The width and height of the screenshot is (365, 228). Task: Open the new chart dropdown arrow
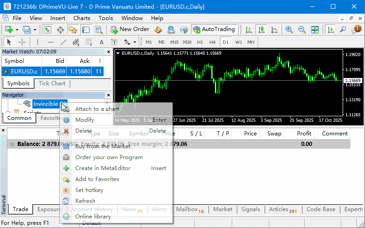pyautogui.click(x=17, y=29)
